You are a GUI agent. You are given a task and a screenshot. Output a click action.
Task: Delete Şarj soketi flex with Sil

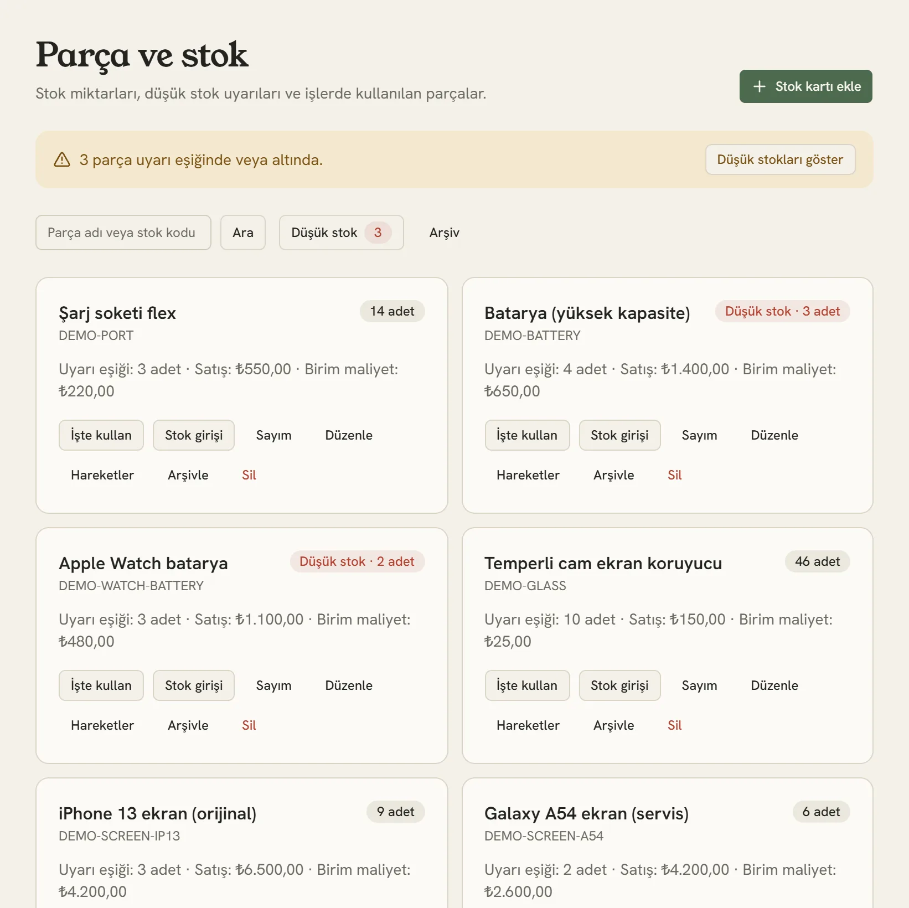point(249,475)
